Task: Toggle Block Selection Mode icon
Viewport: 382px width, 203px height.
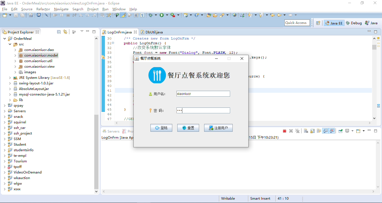Action: pyautogui.click(x=136, y=15)
